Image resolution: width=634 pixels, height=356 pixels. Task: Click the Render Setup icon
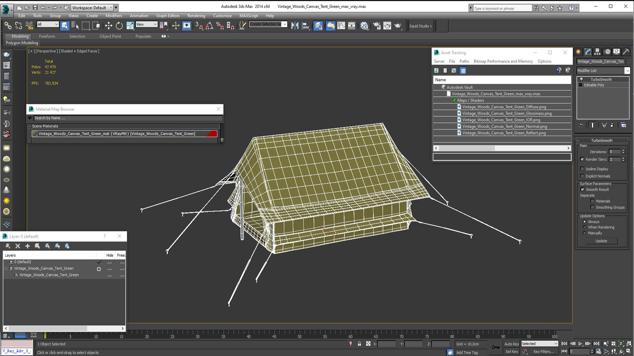pyautogui.click(x=376, y=26)
